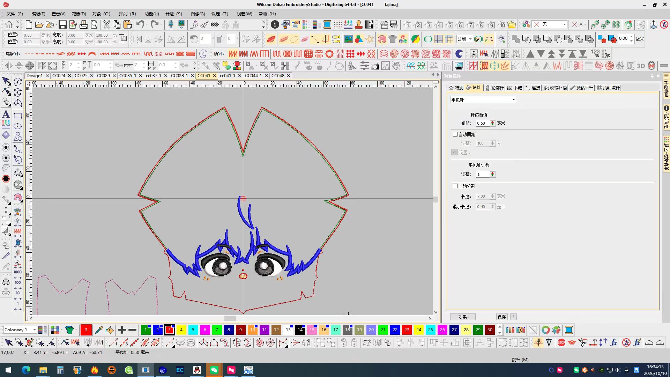The image size is (670, 377).
Task: Click the 平包针计数 调整 stepper arrows
Action: 492,174
